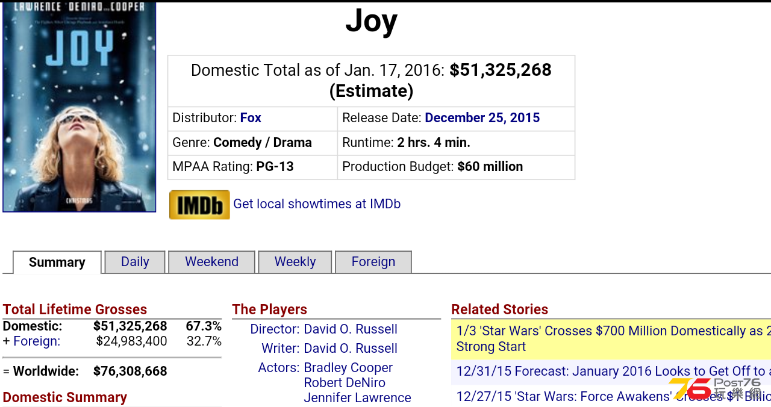Open writer David O. Russell link

tap(351, 349)
